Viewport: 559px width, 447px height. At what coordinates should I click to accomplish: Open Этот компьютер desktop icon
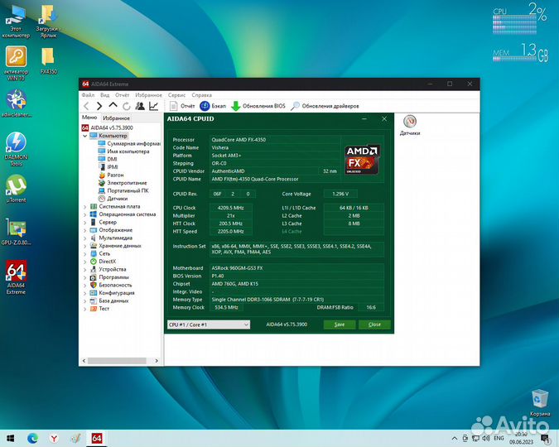point(16,22)
